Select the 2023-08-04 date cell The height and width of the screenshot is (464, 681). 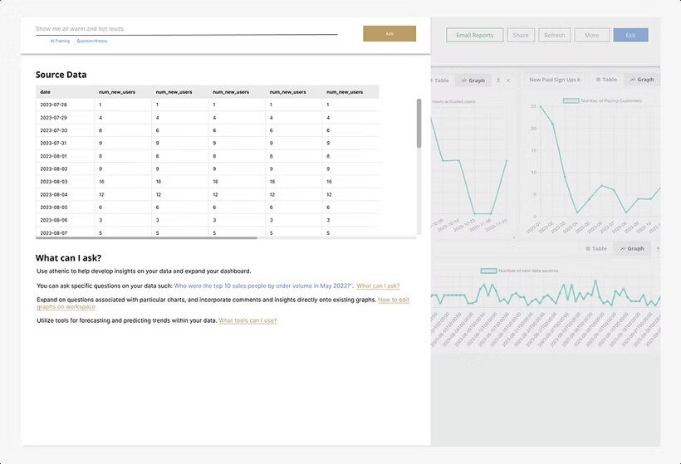point(65,194)
